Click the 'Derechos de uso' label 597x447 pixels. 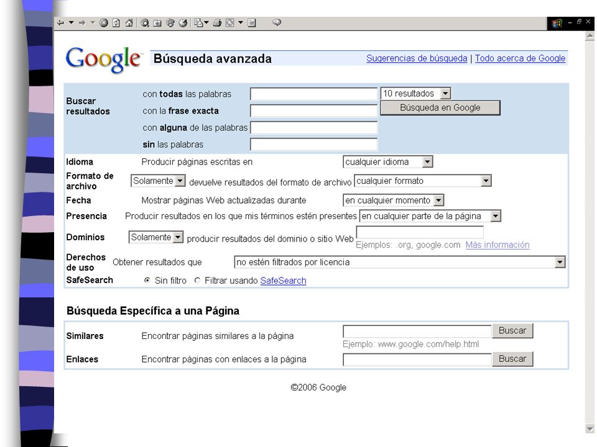pyautogui.click(x=86, y=262)
